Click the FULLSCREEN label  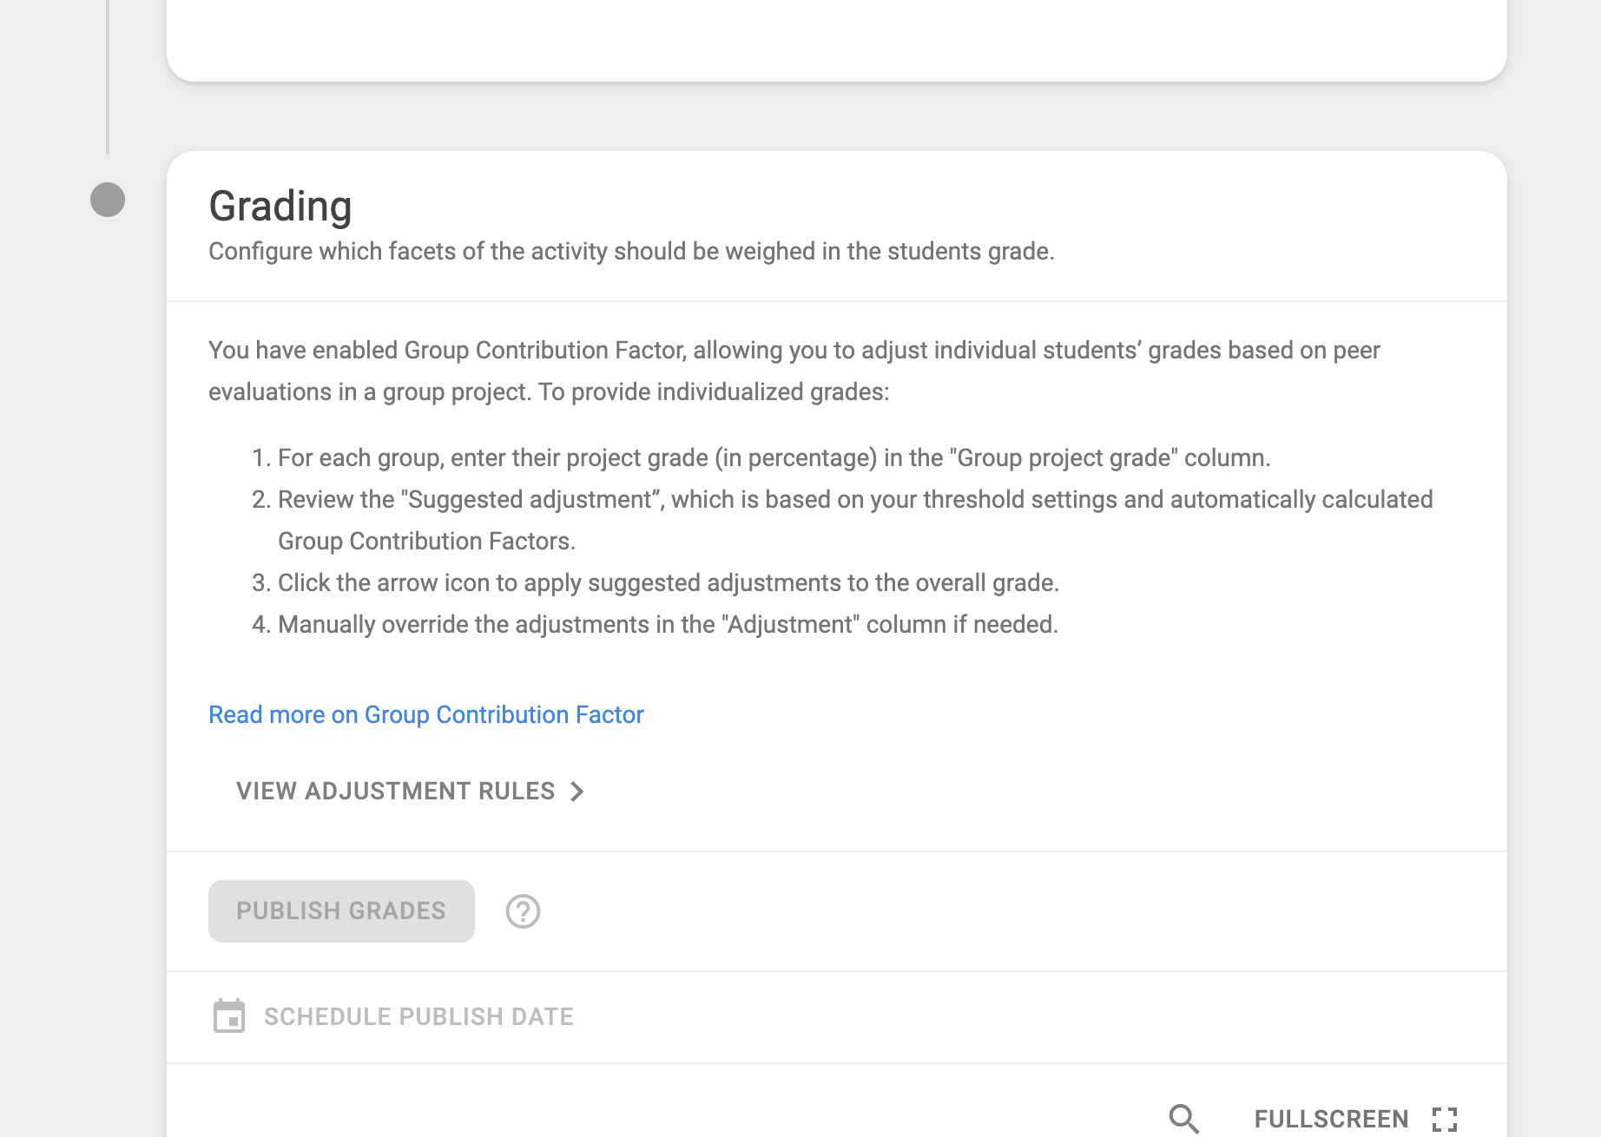pyautogui.click(x=1331, y=1119)
